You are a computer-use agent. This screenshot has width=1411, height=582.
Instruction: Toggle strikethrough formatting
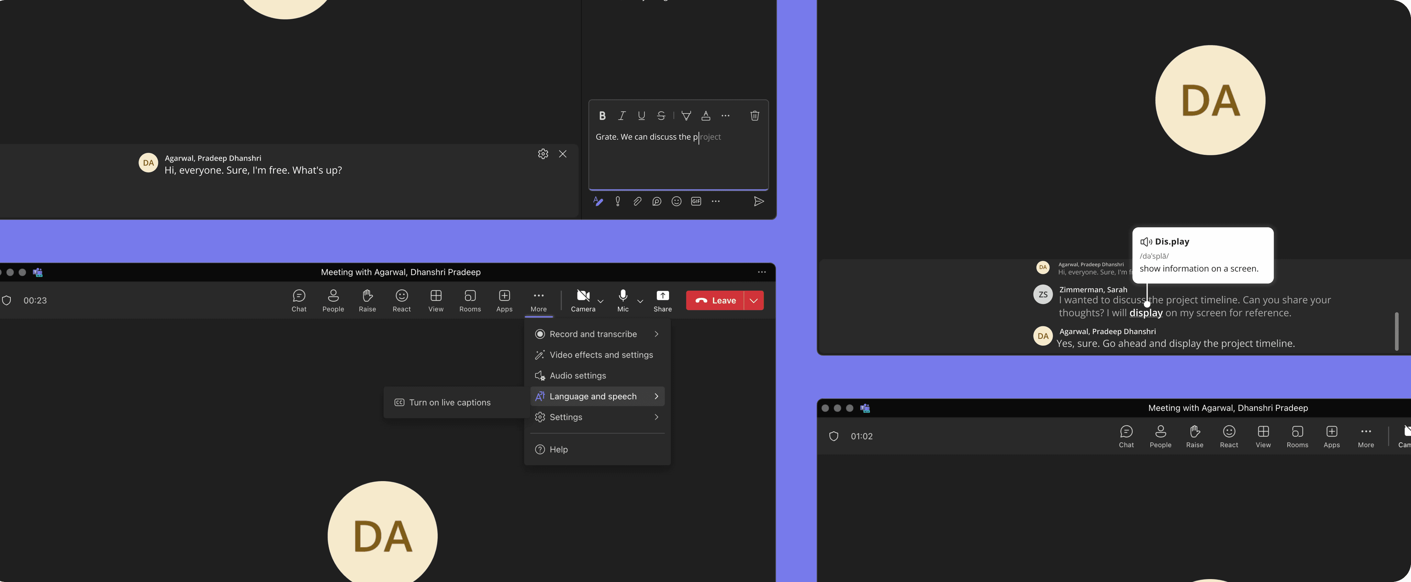[x=661, y=115]
